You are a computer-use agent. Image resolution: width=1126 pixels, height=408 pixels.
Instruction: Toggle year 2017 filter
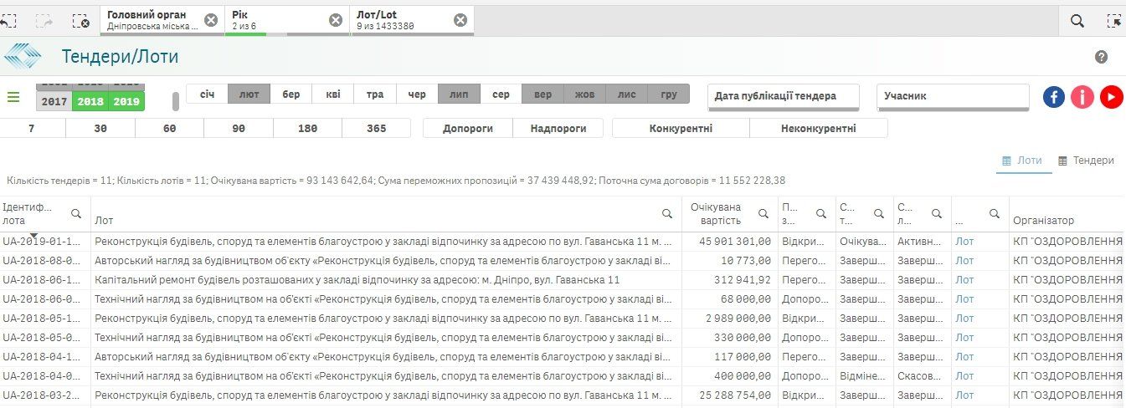[x=54, y=102]
